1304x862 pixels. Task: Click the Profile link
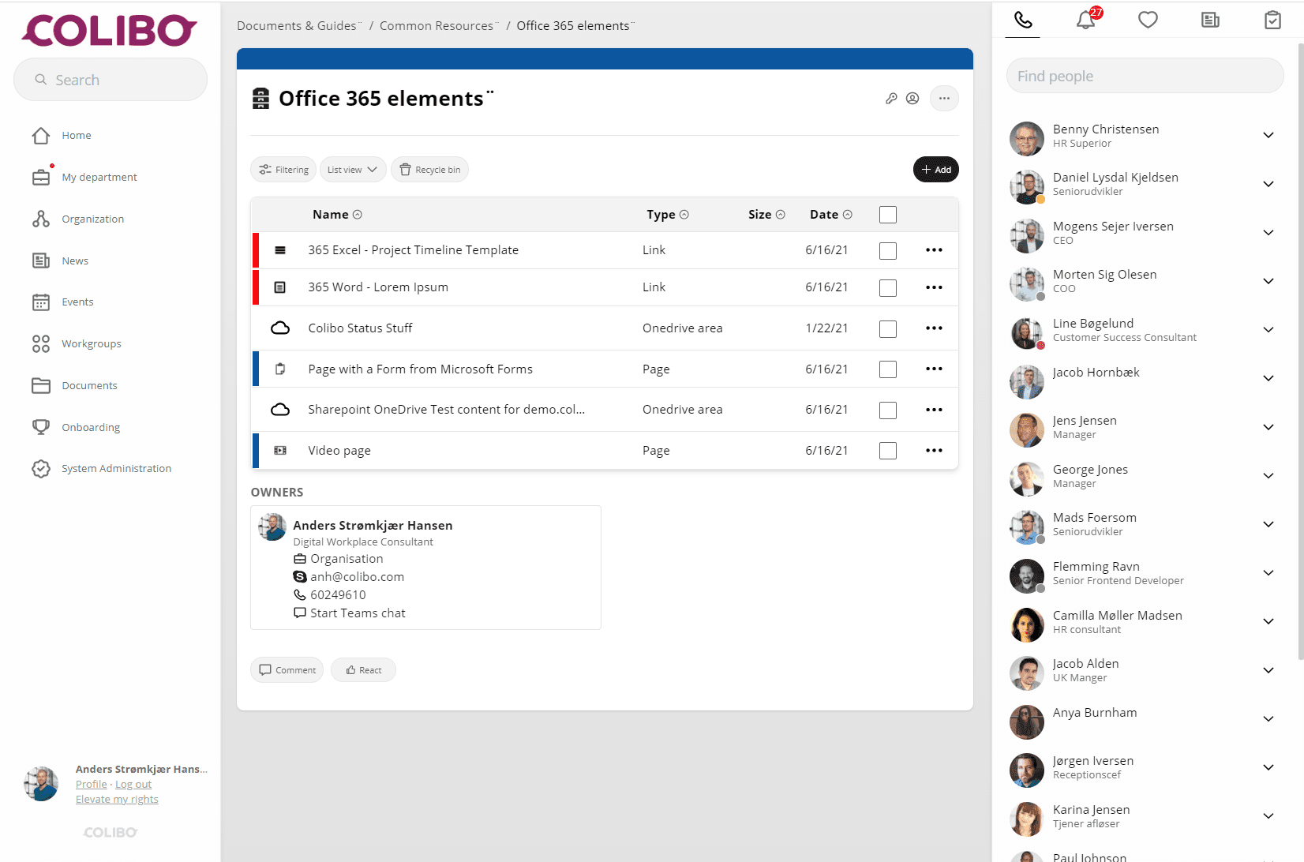click(92, 785)
